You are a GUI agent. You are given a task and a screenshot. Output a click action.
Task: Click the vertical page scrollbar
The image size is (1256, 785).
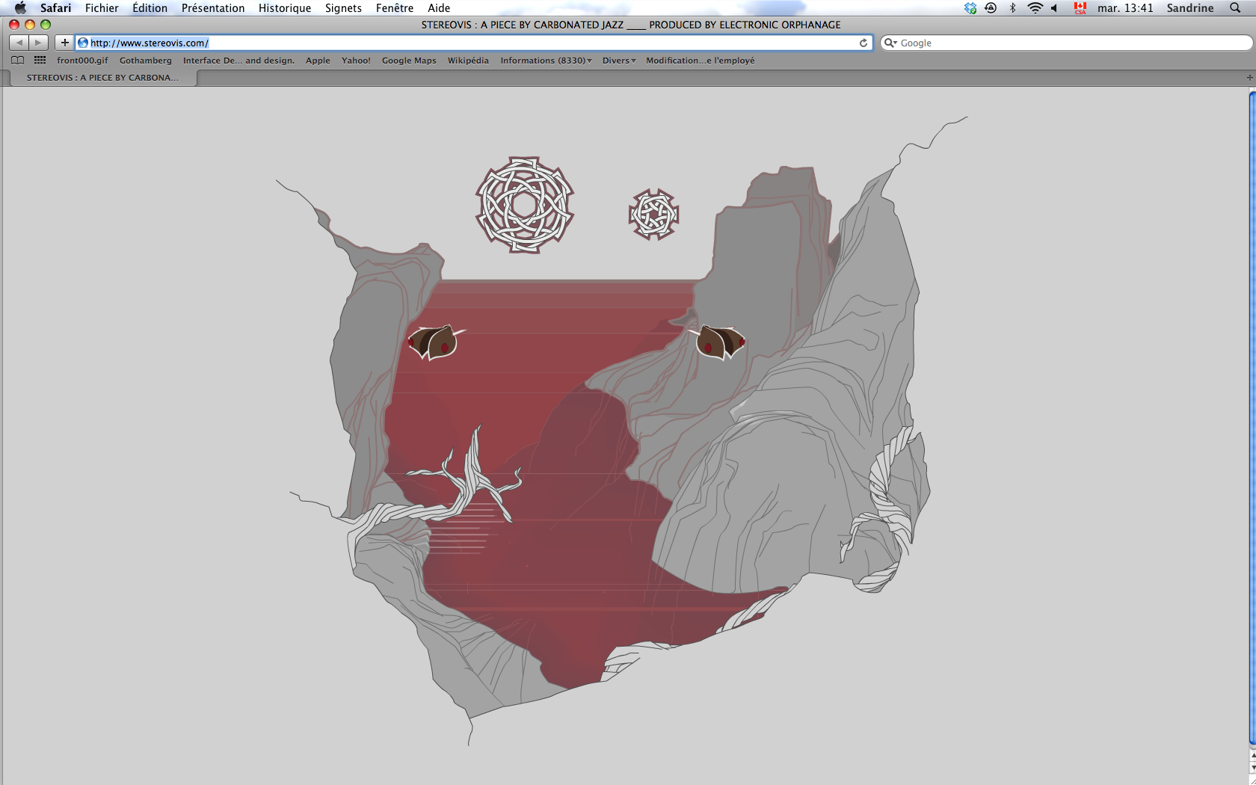tap(1252, 419)
